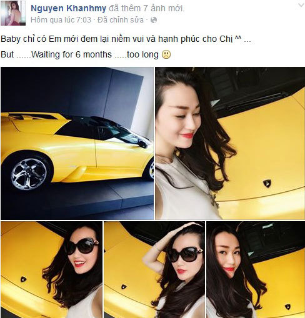Screen dimensions: 305x318
Task: Open the post options dropdown chevron
Action: (x=301, y=6)
